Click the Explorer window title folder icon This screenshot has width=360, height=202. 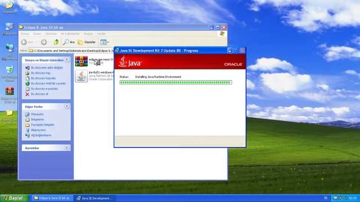click(21, 27)
